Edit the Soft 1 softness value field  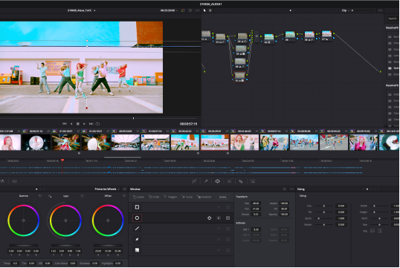coord(256,229)
